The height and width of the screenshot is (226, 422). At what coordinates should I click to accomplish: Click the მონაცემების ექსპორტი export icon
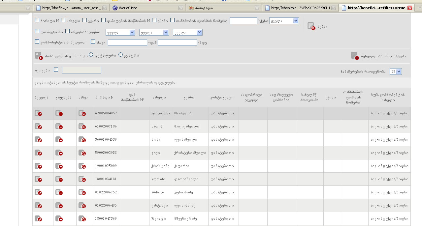click(x=39, y=56)
